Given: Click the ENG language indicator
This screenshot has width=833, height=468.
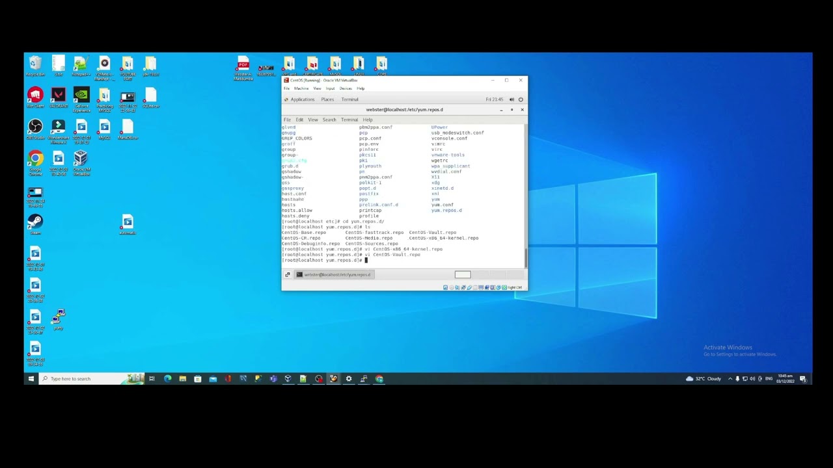Looking at the screenshot, I should pyautogui.click(x=769, y=379).
